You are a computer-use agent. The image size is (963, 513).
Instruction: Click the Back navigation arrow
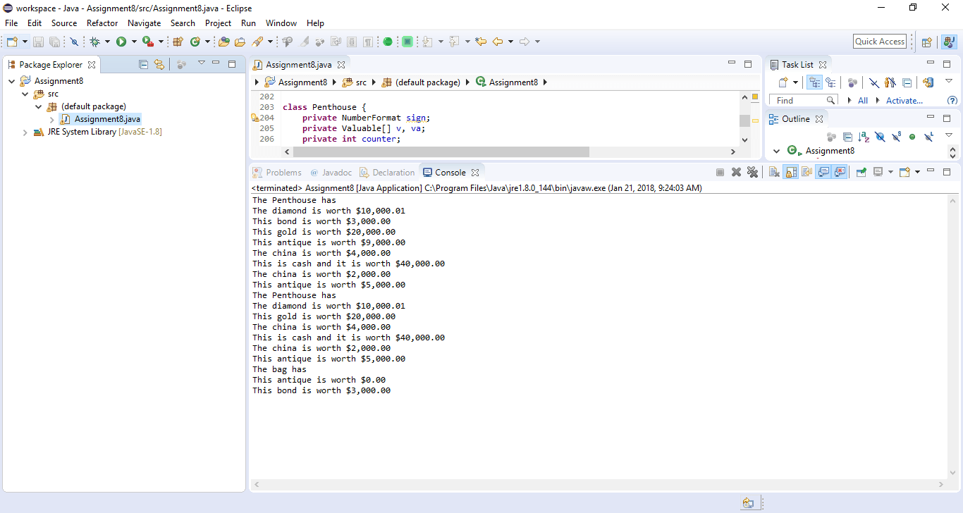tap(498, 42)
